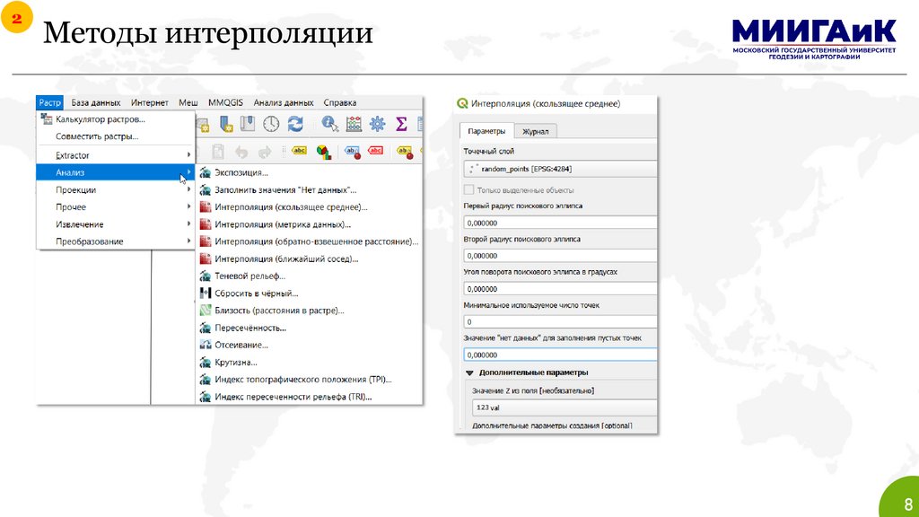Switch to the Параметры tab
The height and width of the screenshot is (517, 919).
pos(486,131)
